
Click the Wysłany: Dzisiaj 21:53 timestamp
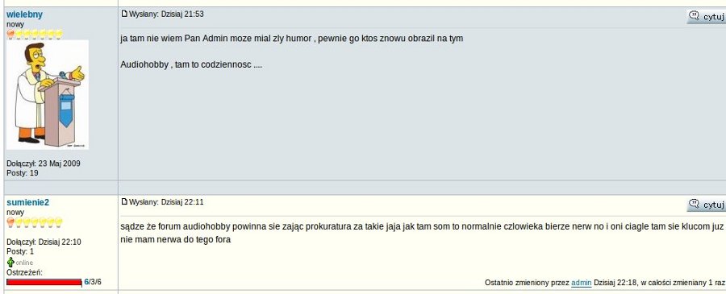click(167, 14)
